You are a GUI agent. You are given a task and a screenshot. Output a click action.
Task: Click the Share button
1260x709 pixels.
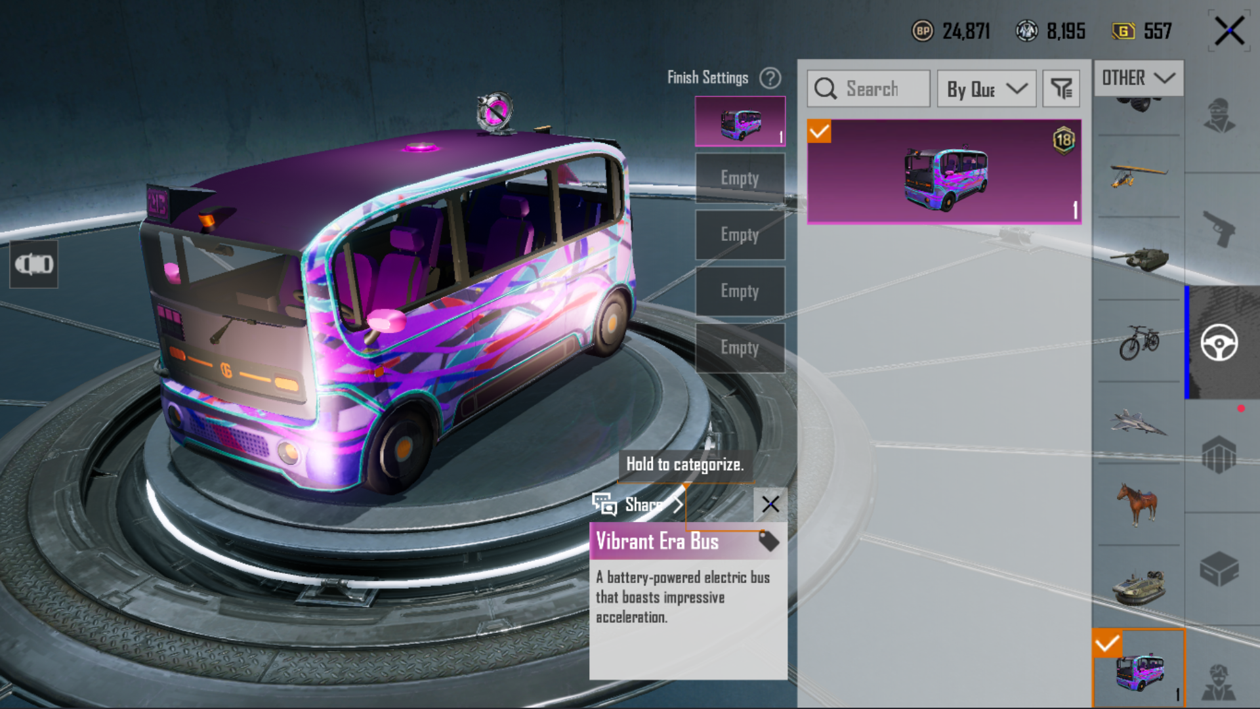point(637,504)
